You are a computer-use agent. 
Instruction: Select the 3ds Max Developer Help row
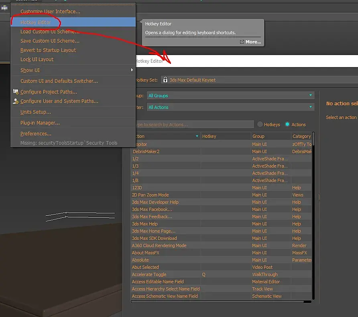tap(221, 202)
